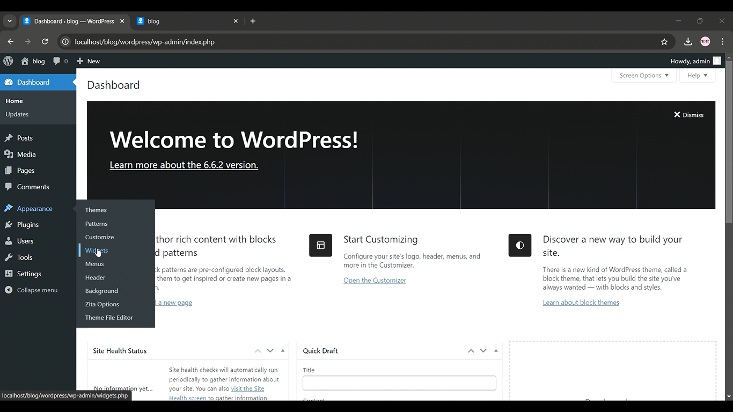Bookmark this page with the star icon

[x=664, y=42]
